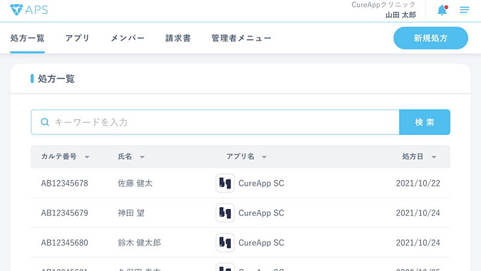Click CureApp SC icon in 神田 望 row

pyautogui.click(x=225, y=213)
